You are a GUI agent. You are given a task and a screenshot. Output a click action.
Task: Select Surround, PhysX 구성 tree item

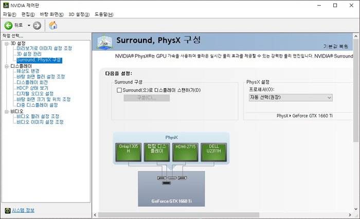(x=39, y=60)
